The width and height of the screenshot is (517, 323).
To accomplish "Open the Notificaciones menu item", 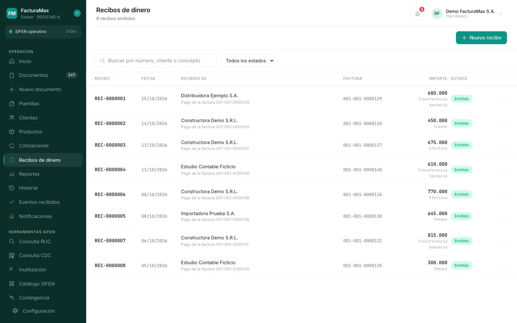I will (43, 216).
